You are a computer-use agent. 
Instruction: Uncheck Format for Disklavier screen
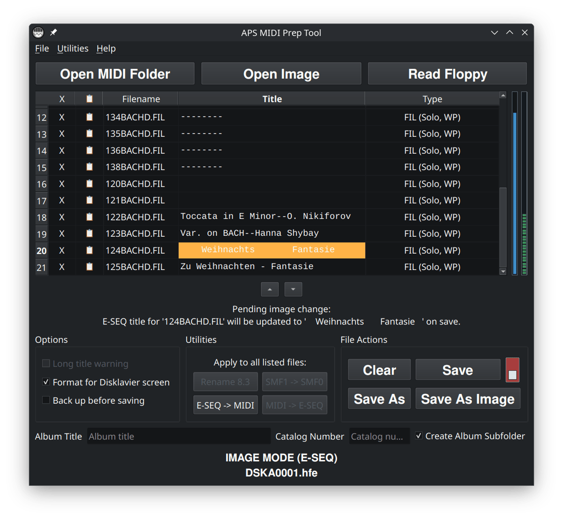point(46,382)
